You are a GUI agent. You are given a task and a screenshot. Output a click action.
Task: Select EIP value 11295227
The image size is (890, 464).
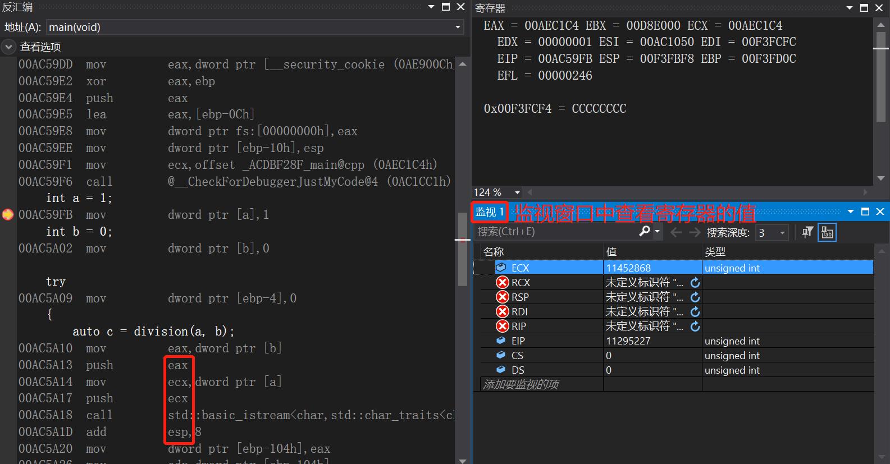[628, 341]
